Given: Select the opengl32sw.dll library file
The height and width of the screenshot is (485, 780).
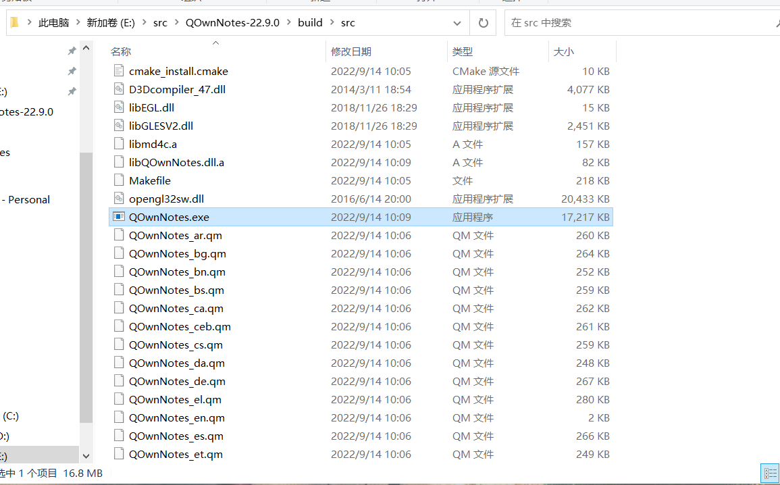Looking at the screenshot, I should [167, 199].
